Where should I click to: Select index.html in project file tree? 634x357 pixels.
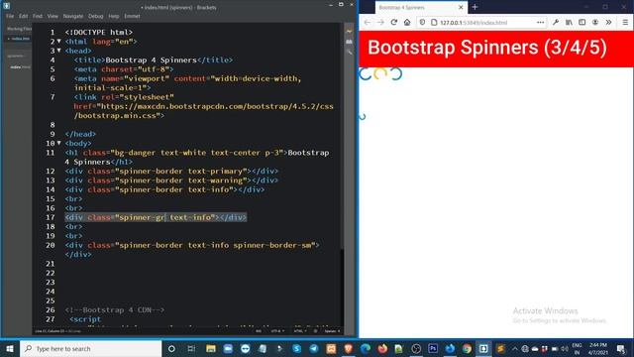(x=20, y=66)
